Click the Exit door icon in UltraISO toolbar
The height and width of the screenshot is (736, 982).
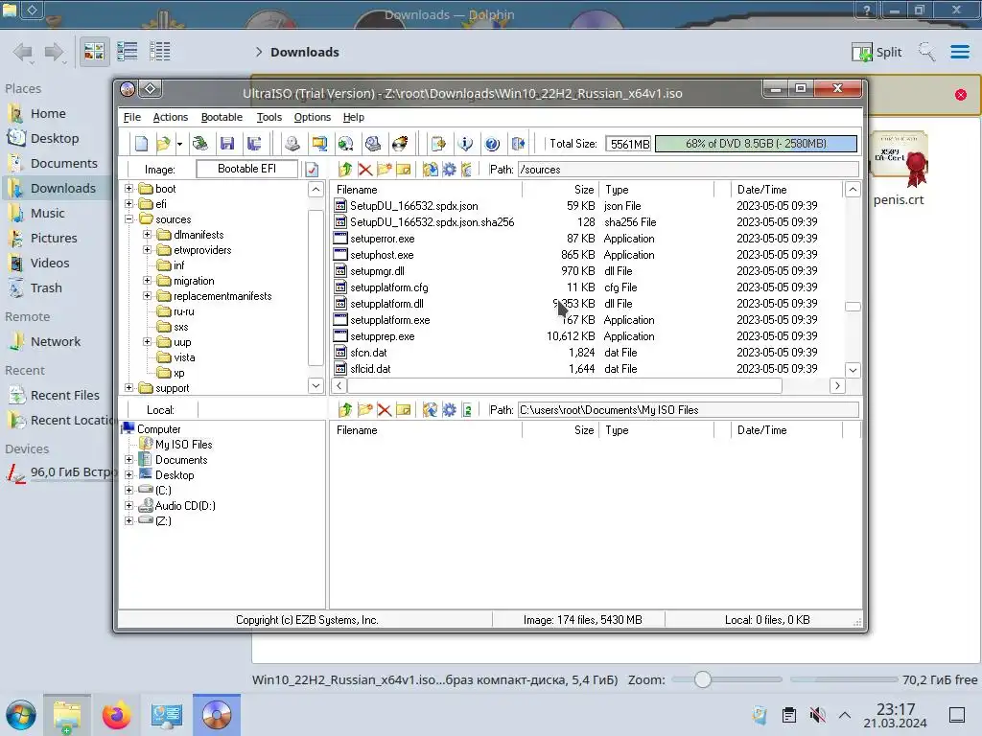(x=519, y=144)
